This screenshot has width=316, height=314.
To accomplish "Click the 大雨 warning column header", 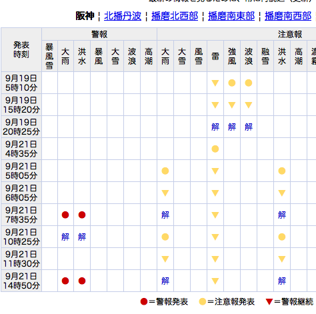I will (65, 56).
